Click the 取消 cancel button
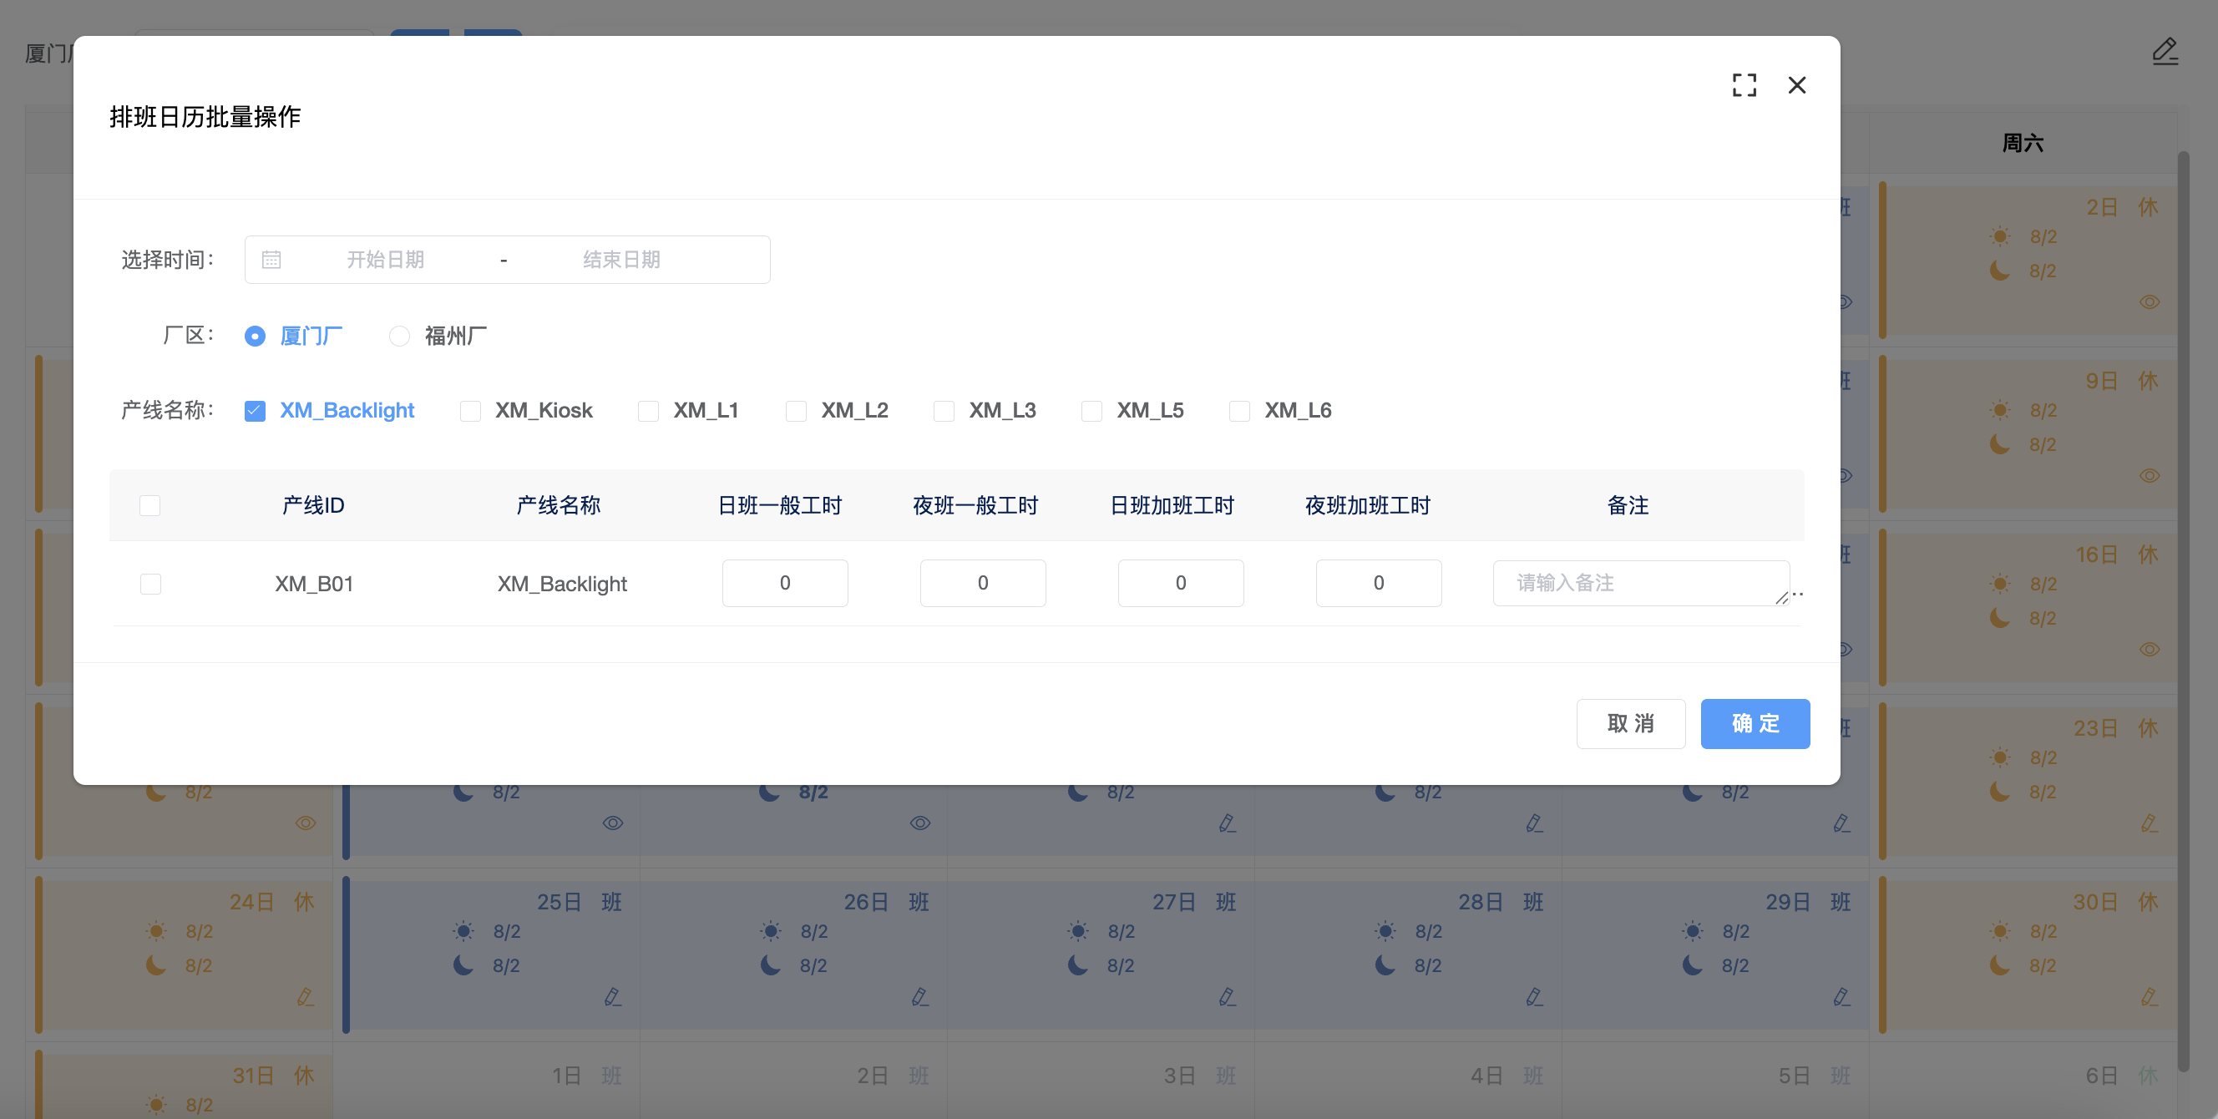2218x1119 pixels. coord(1630,723)
